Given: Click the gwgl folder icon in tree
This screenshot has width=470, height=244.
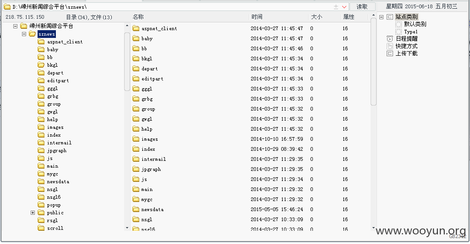Looking at the screenshot, I should tap(41, 112).
